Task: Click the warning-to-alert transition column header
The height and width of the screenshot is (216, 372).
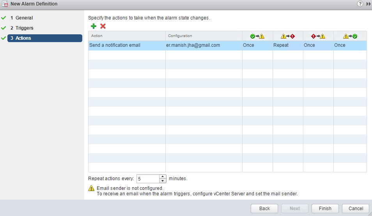Action: [288, 36]
